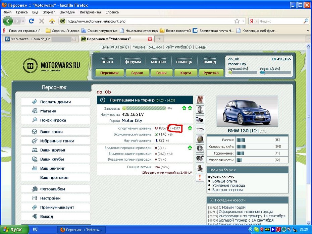Click the red shield security tray icon
The image size is (312, 234).
coord(262,230)
